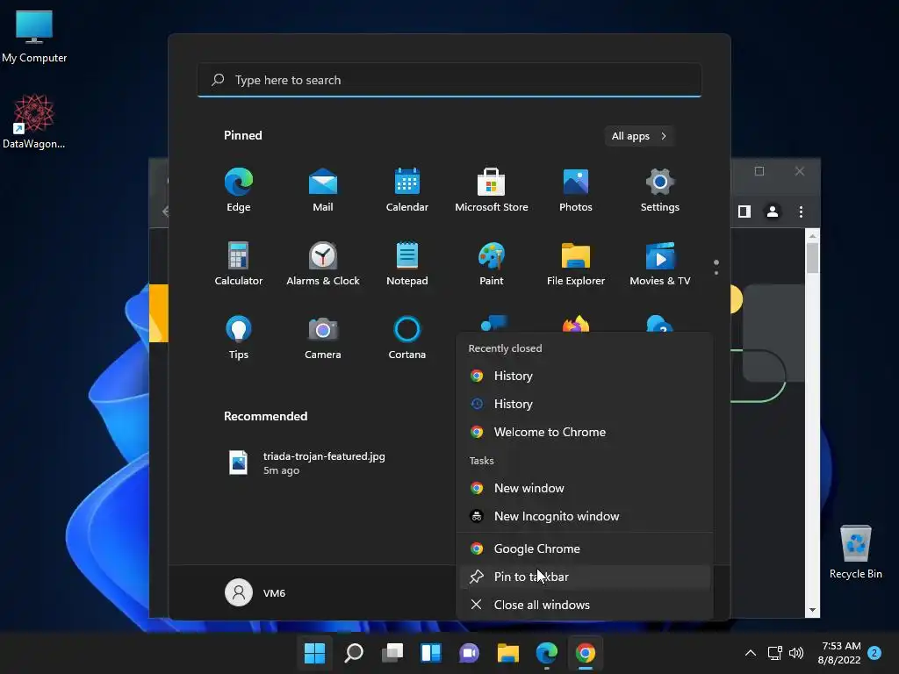The width and height of the screenshot is (899, 674).
Task: Launch the Paint app
Action: point(492,263)
